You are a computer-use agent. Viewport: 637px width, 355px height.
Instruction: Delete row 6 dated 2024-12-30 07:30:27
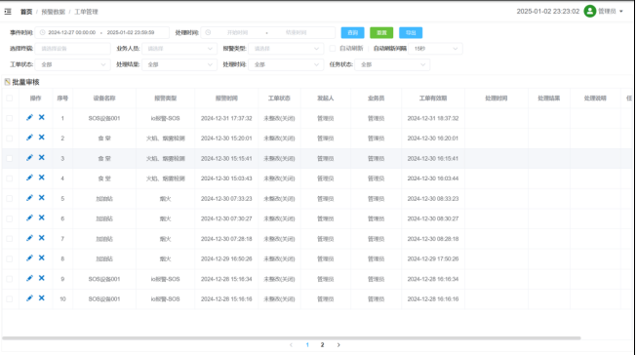click(41, 217)
